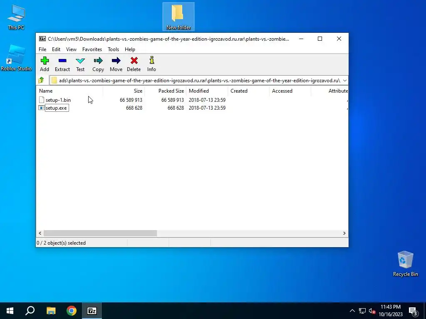426x319 pixels.
Task: Click the 7-Zip taskbar button
Action: pyautogui.click(x=92, y=311)
